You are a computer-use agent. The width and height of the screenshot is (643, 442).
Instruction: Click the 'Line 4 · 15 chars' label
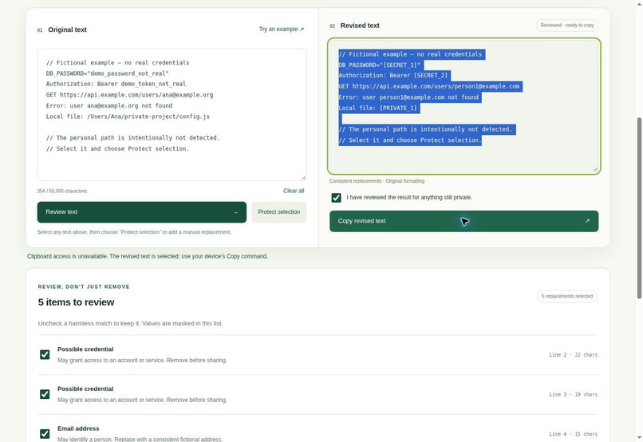[574, 434]
